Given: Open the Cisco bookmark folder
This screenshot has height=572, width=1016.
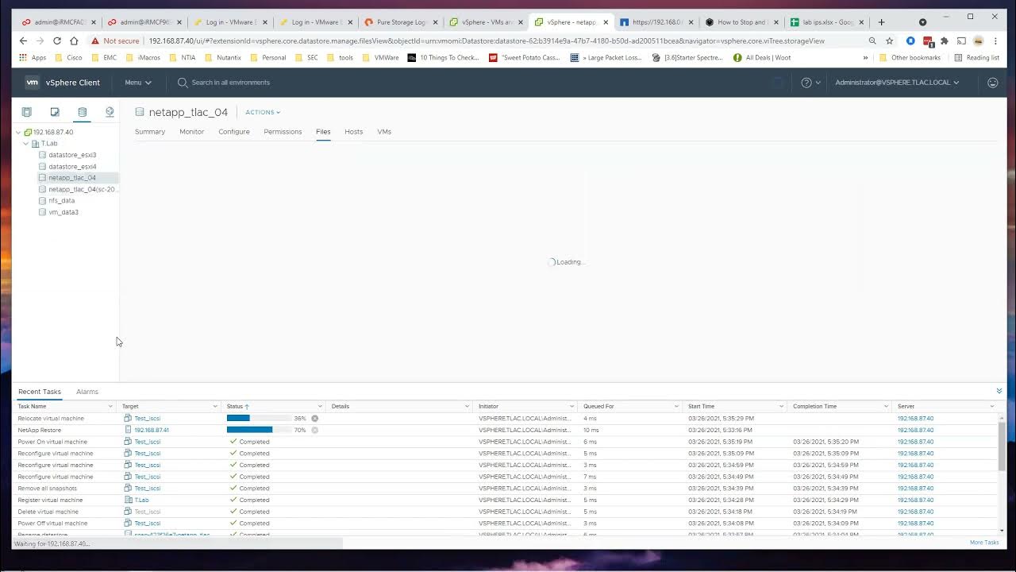Looking at the screenshot, I should point(68,57).
